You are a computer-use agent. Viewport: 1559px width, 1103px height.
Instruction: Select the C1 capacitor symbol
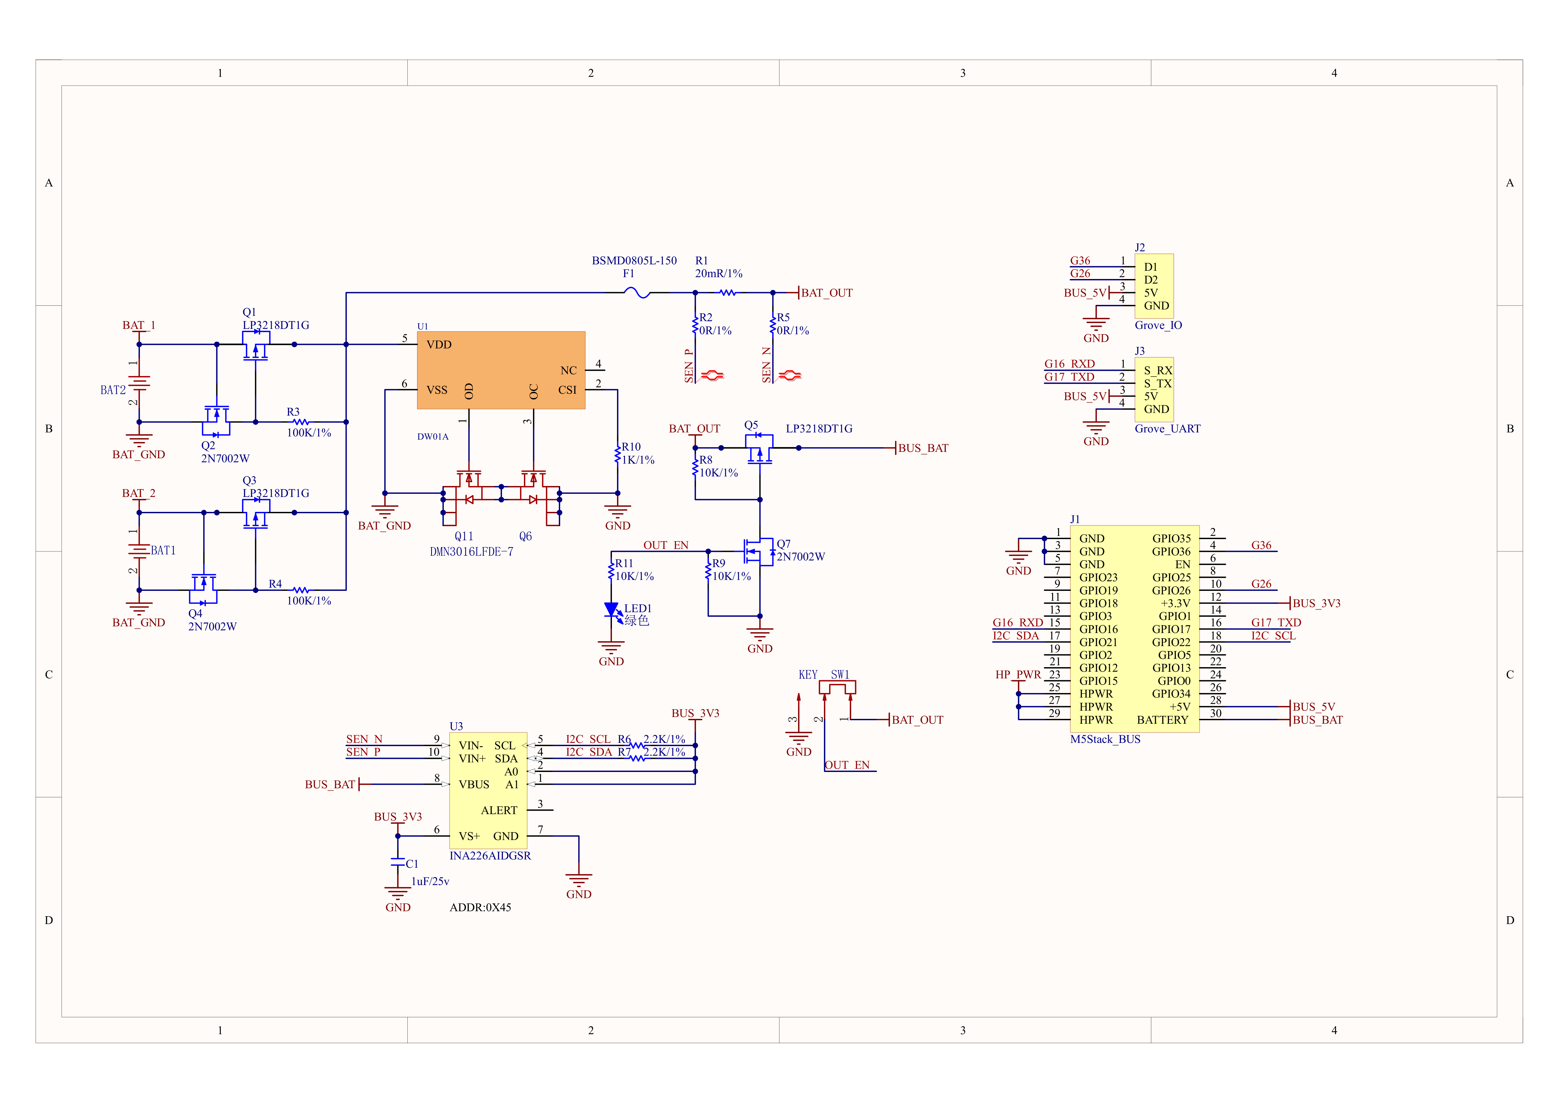(398, 863)
